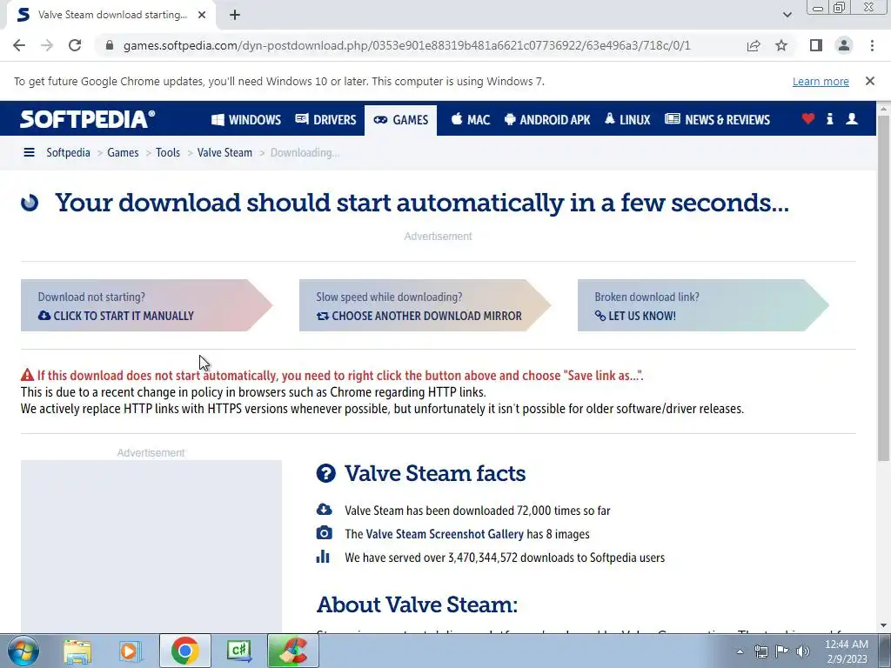
Task: Open the C# application taskbar icon
Action: click(238, 651)
